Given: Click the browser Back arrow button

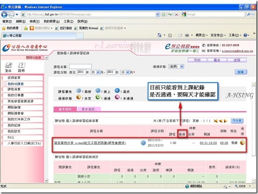Looking at the screenshot, I should click(4, 15).
